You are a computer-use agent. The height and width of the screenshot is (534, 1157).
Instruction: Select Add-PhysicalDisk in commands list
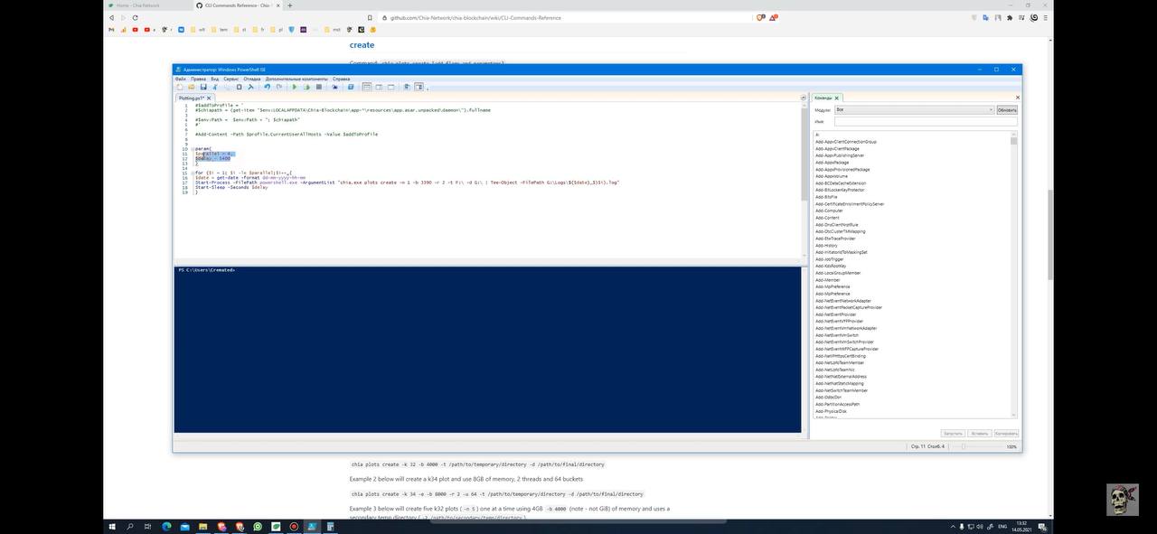click(x=831, y=411)
